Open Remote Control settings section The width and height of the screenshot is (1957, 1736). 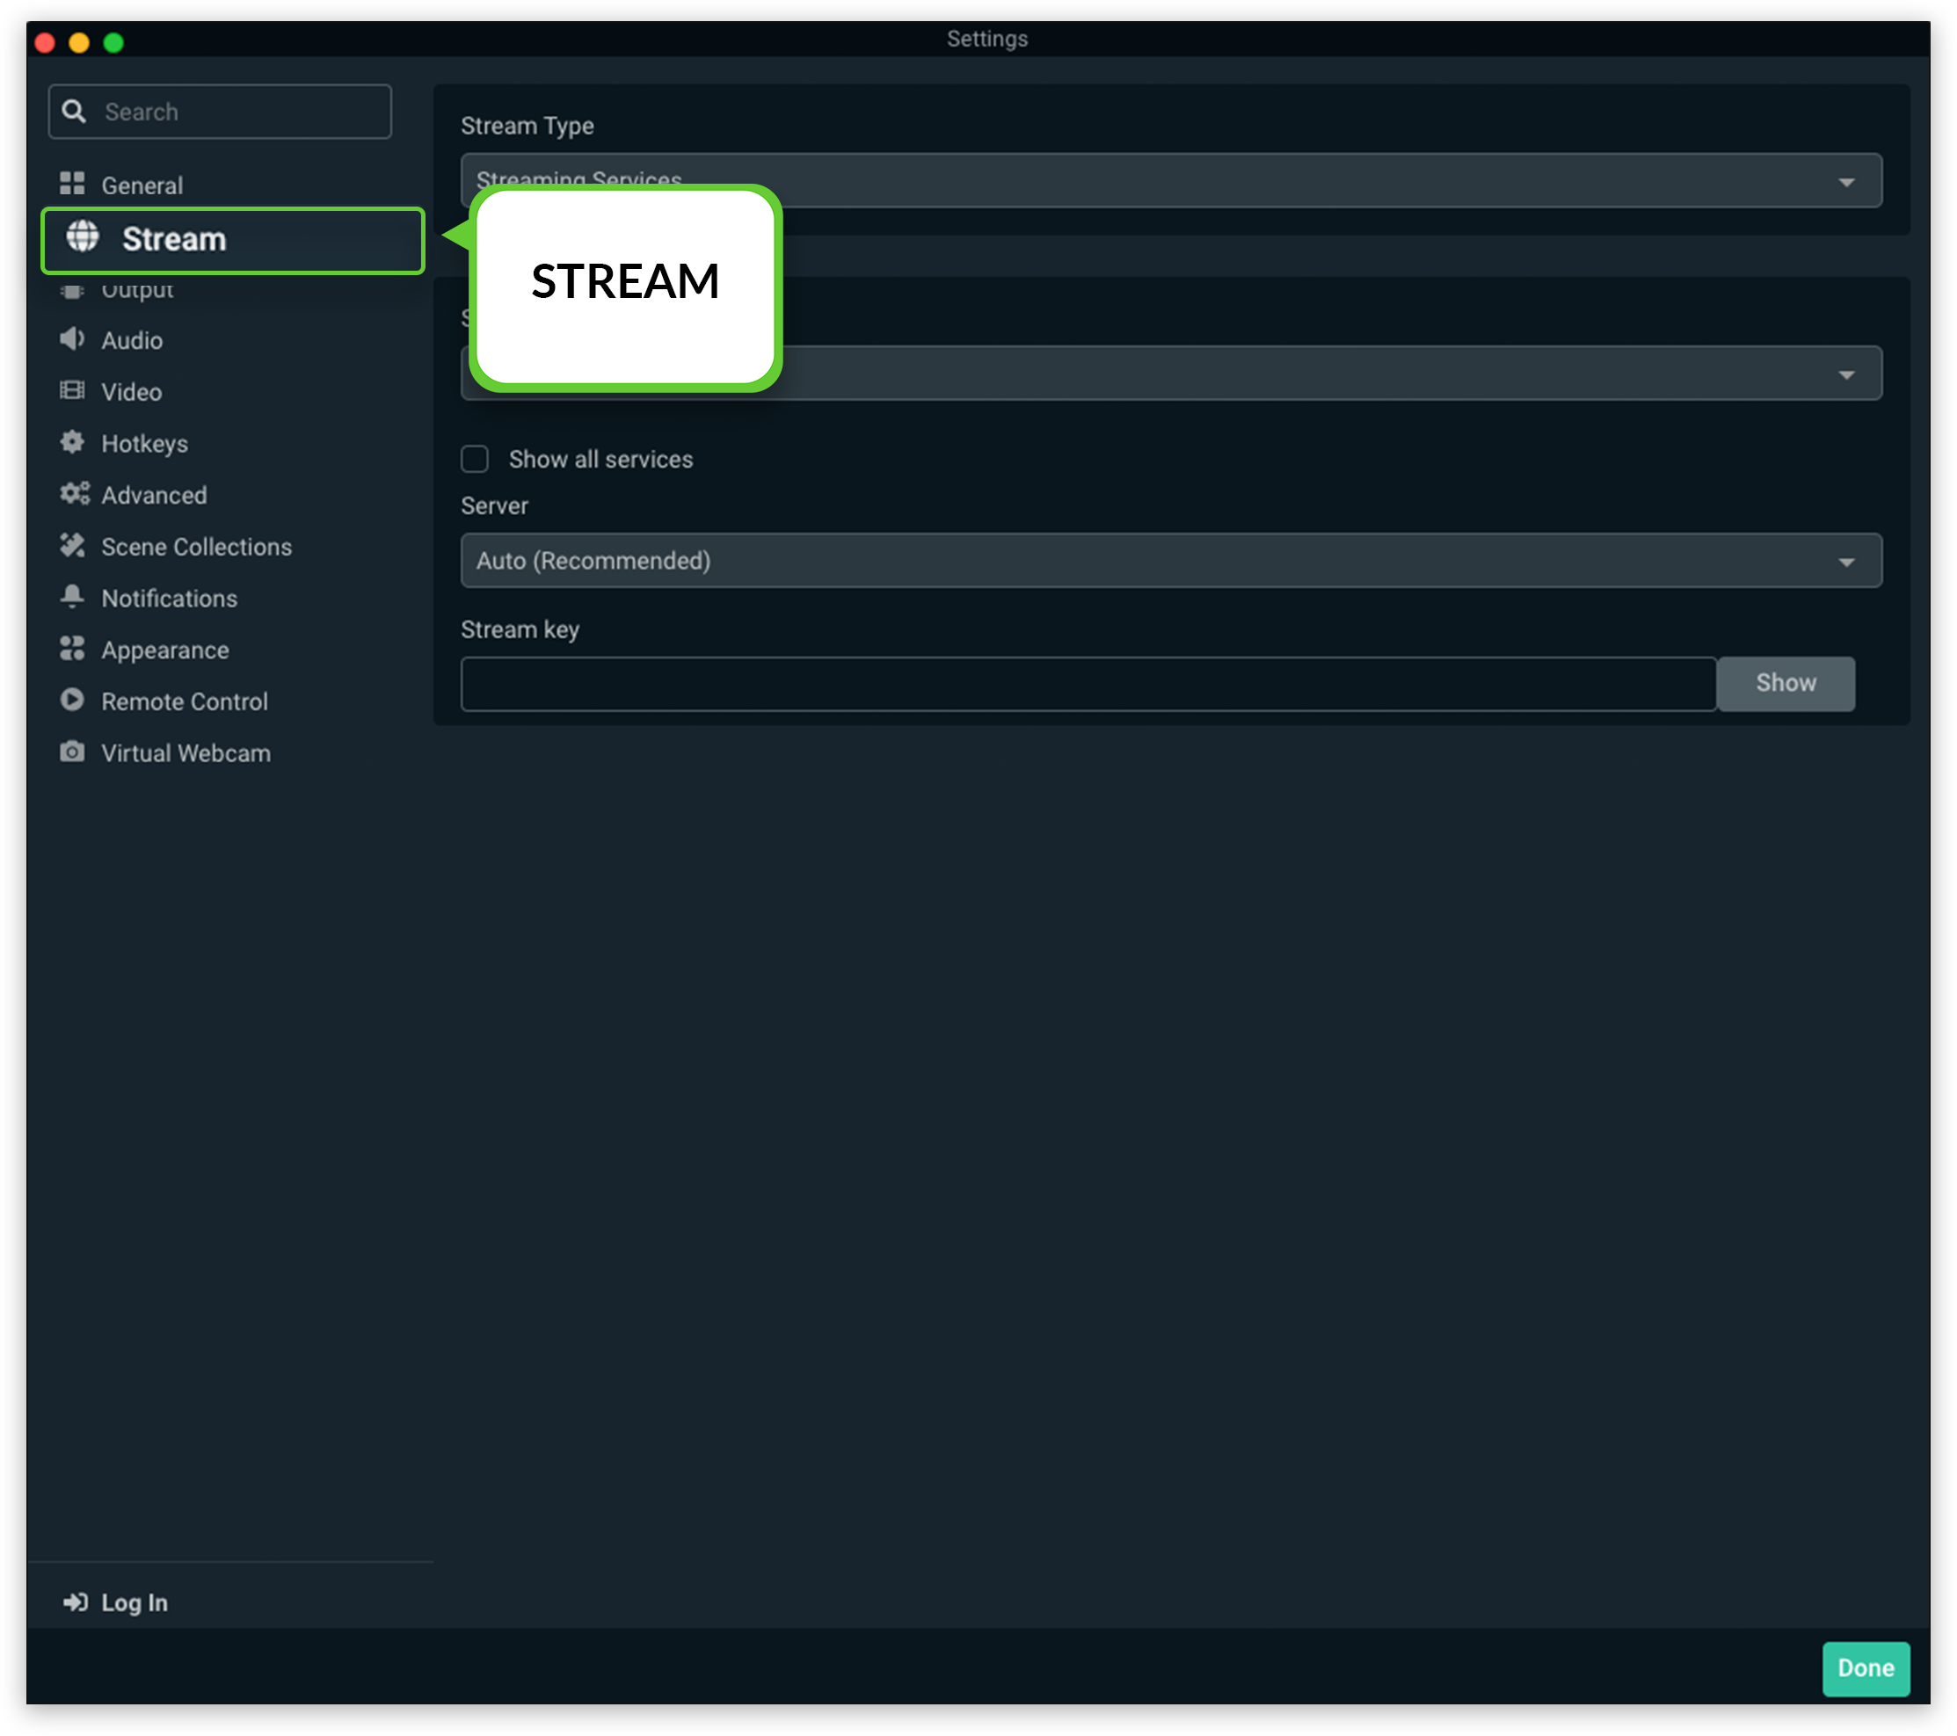[185, 701]
